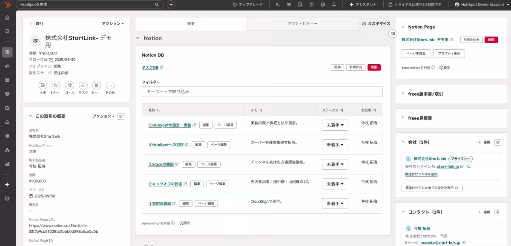Click 関連付けられた全ての会社を表示 button
This screenshot has height=246, width=511.
[x=432, y=188]
